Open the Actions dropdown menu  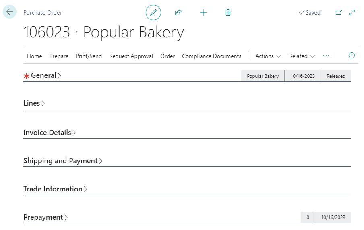[x=268, y=56]
